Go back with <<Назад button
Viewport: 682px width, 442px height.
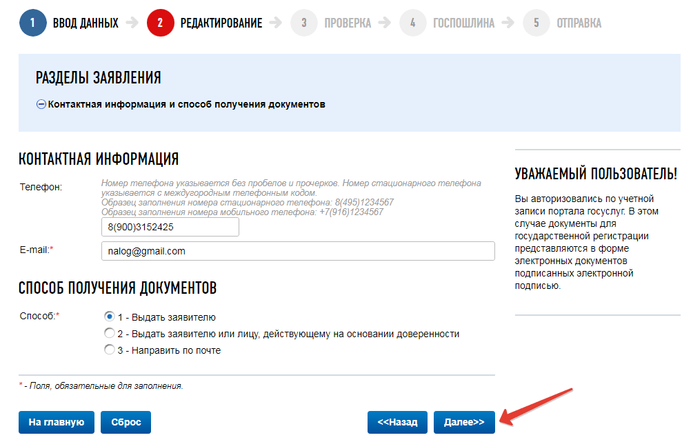tap(397, 422)
